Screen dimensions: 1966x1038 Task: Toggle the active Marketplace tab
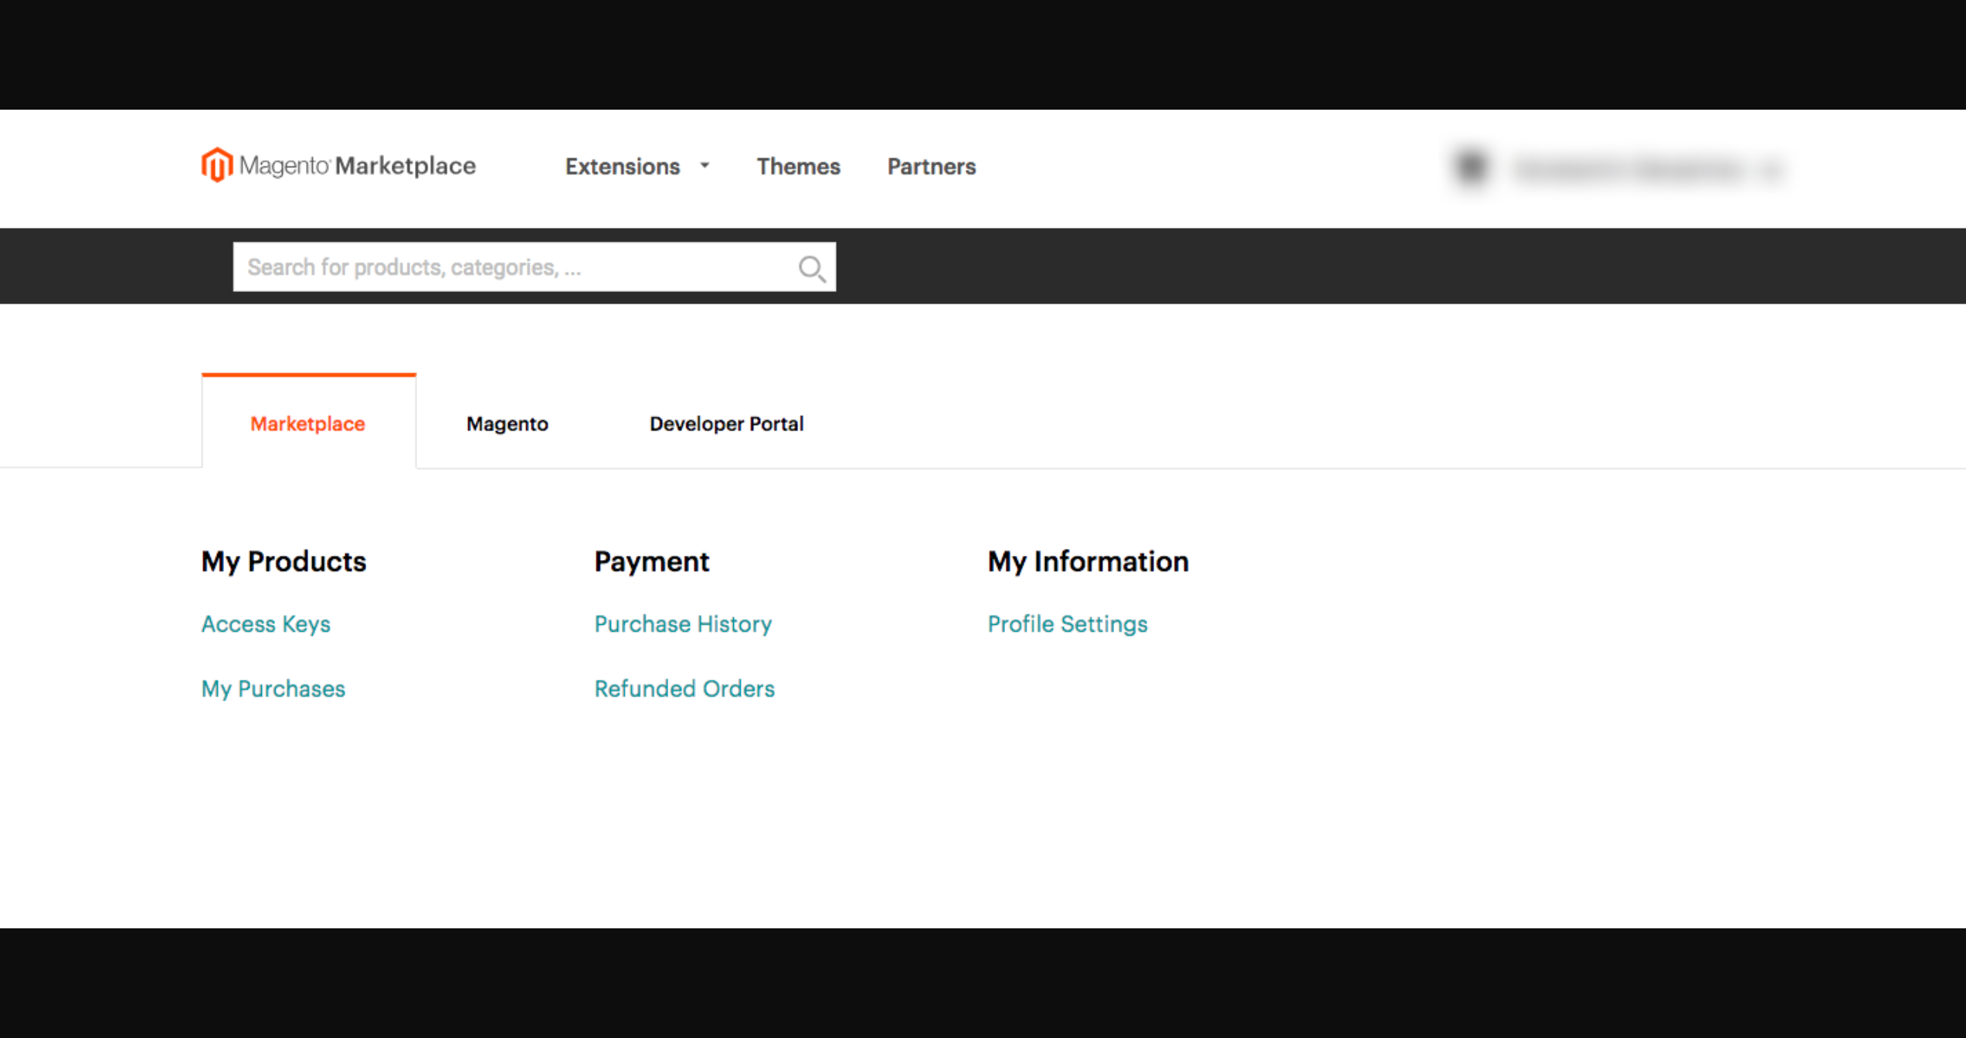pyautogui.click(x=308, y=424)
